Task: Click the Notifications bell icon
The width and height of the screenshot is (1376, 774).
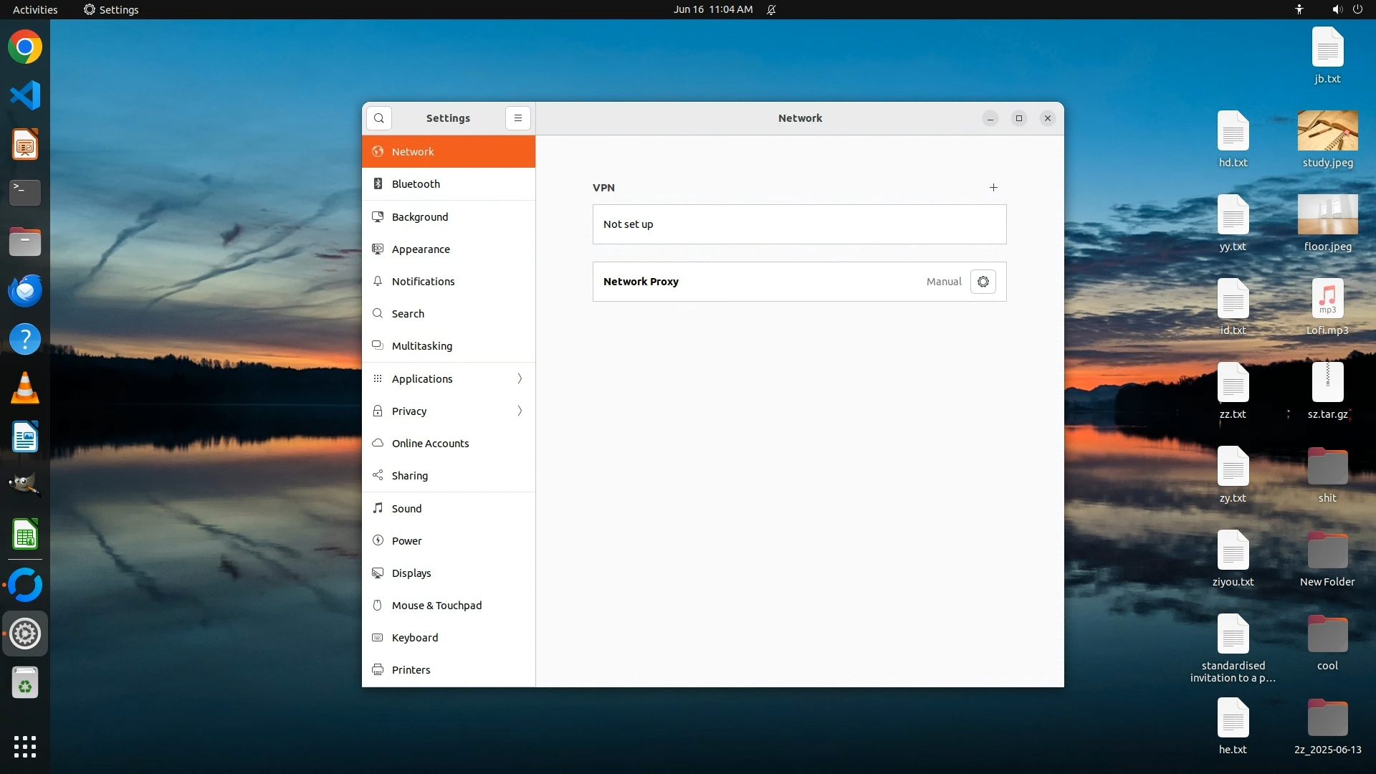Action: click(x=378, y=281)
